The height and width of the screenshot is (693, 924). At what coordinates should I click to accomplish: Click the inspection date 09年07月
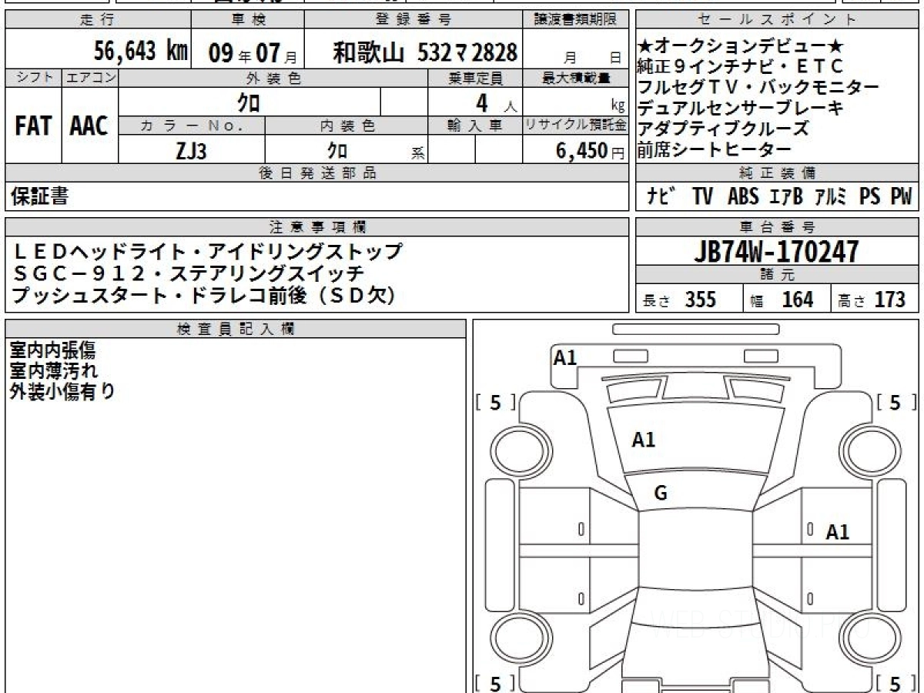click(x=253, y=53)
